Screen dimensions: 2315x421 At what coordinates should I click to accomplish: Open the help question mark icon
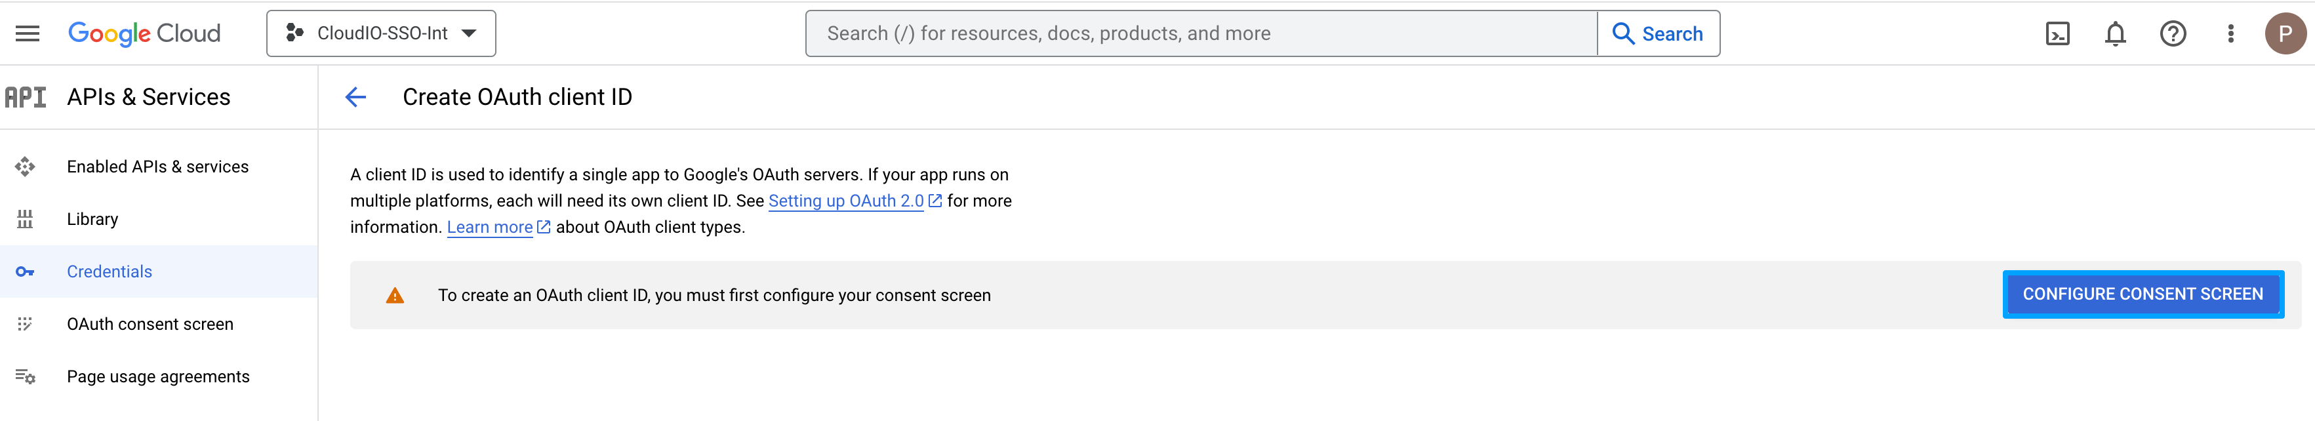(2172, 33)
